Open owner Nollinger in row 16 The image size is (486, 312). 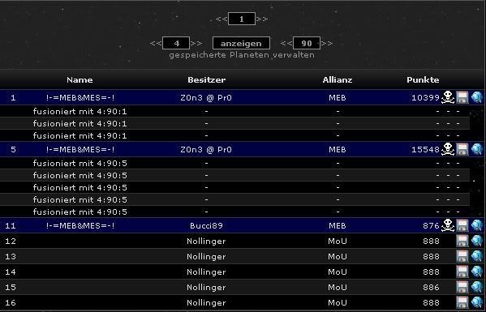pos(206,303)
